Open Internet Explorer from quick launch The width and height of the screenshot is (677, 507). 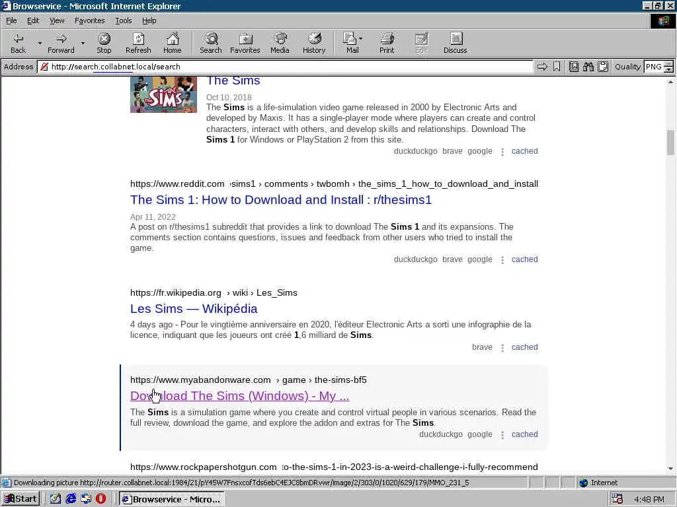click(x=70, y=499)
